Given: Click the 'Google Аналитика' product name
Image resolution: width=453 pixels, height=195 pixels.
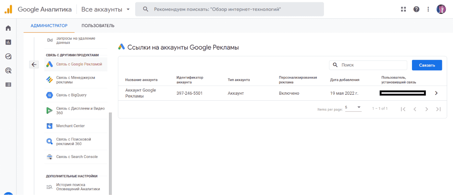Looking at the screenshot, I should [x=45, y=9].
